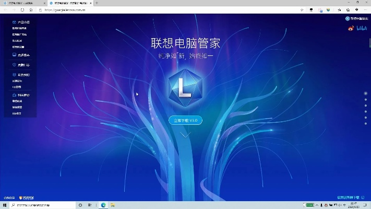
Task: Open File Explorer from the taskbar
Action: point(113,205)
